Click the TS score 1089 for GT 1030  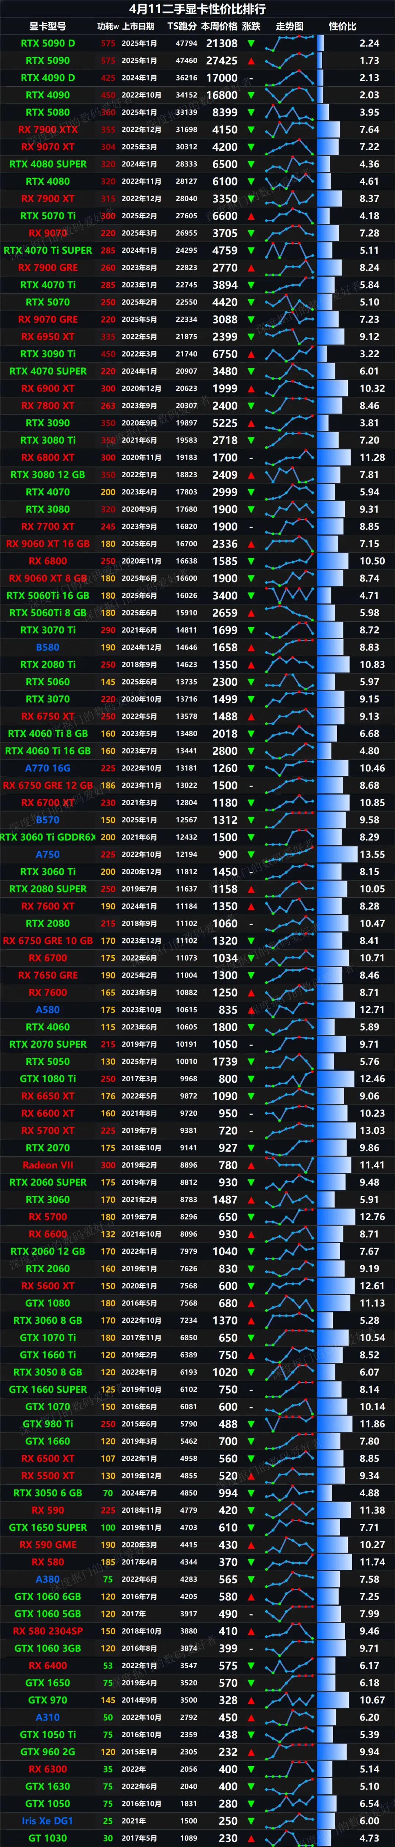click(188, 1838)
